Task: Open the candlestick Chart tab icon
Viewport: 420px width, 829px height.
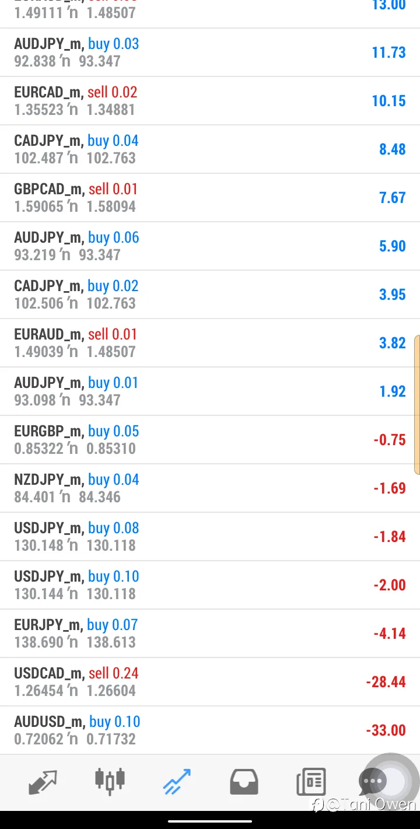Action: pos(110,782)
